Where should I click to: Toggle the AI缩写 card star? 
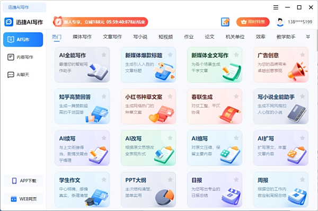[236, 138]
